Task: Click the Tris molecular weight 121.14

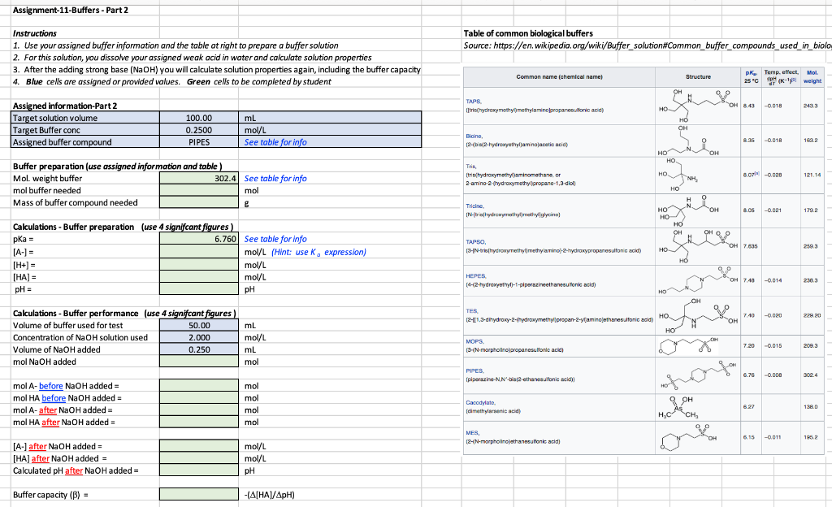Action: click(812, 175)
